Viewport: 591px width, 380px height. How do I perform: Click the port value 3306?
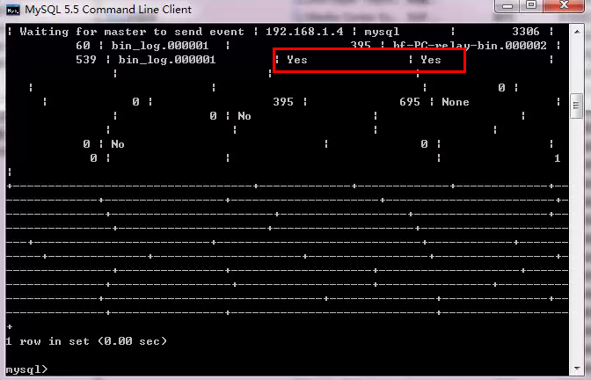[526, 32]
